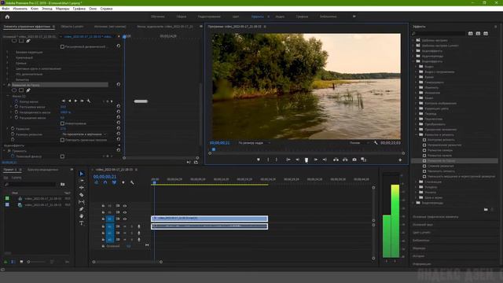Expand collapsed Маркеры panel
This screenshot has width=503, height=283.
tap(419, 248)
